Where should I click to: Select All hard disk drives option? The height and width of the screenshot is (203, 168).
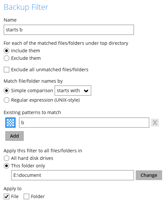coord(7,158)
